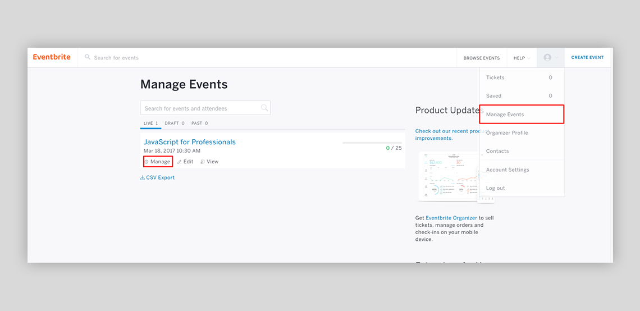
Task: Click event date 'Mar 18, 2017 10:30 AM'
Action: point(172,150)
